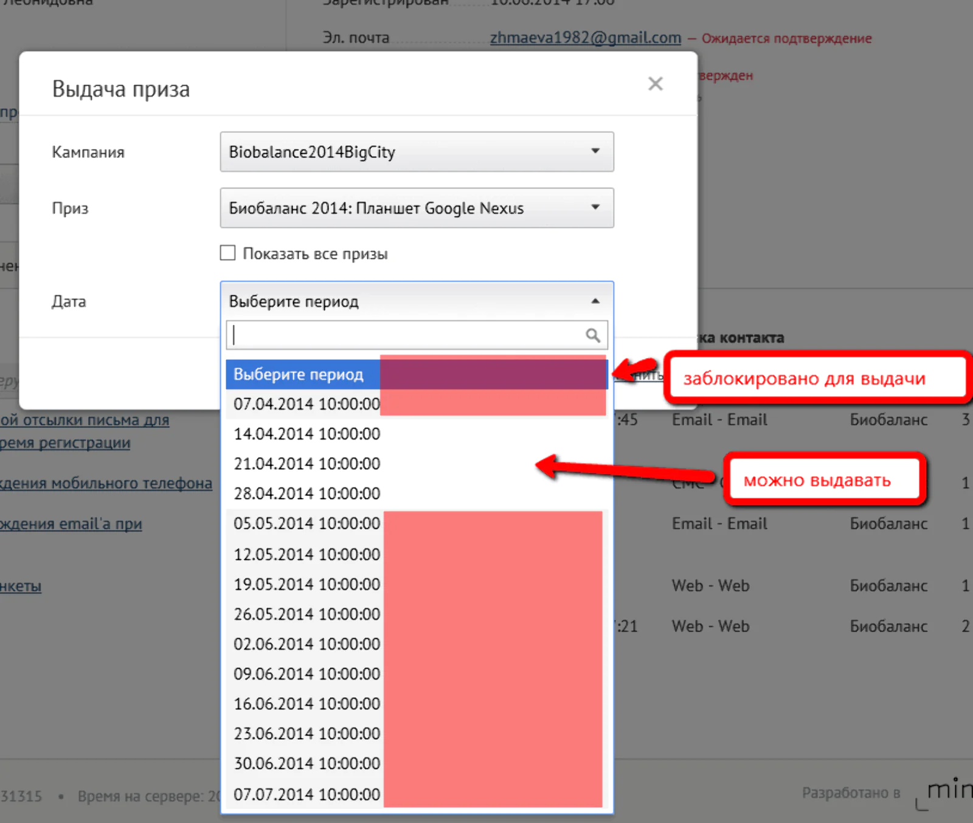
Task: Select the Выберите период option in list
Action: [x=417, y=374]
